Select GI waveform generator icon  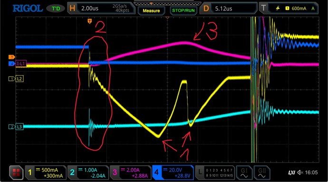[x=244, y=172]
